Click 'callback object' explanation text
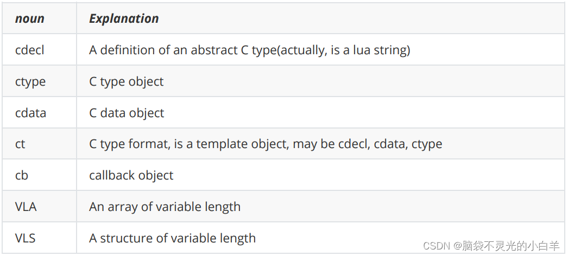 (131, 175)
